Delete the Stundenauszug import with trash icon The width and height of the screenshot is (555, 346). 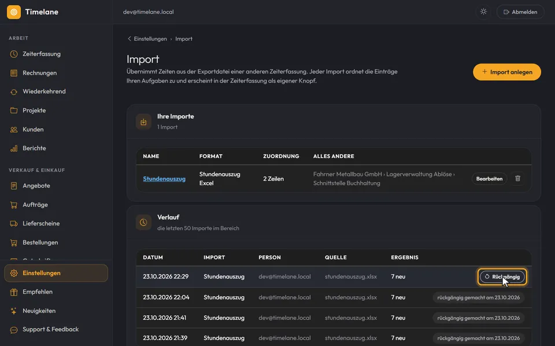518,178
